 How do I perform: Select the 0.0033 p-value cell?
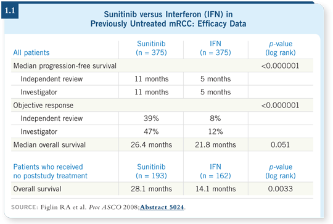click(x=281, y=189)
